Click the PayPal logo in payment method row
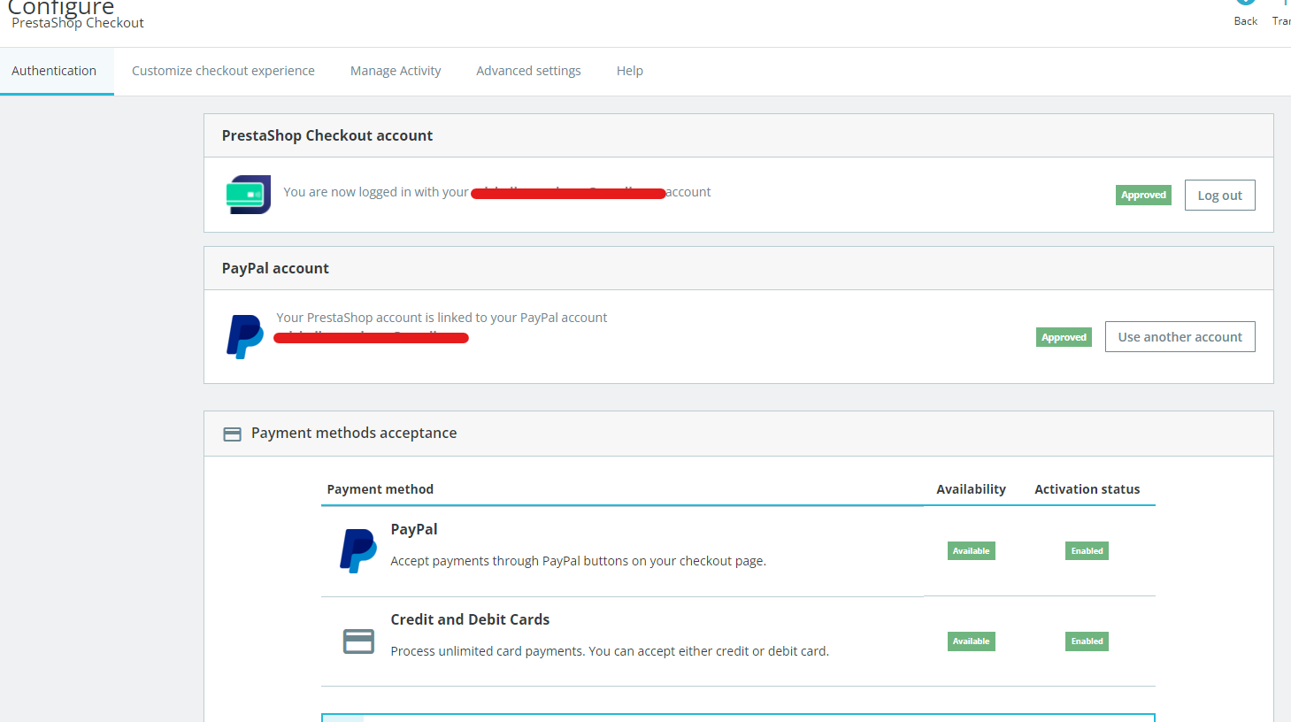The image size is (1291, 722). point(358,550)
